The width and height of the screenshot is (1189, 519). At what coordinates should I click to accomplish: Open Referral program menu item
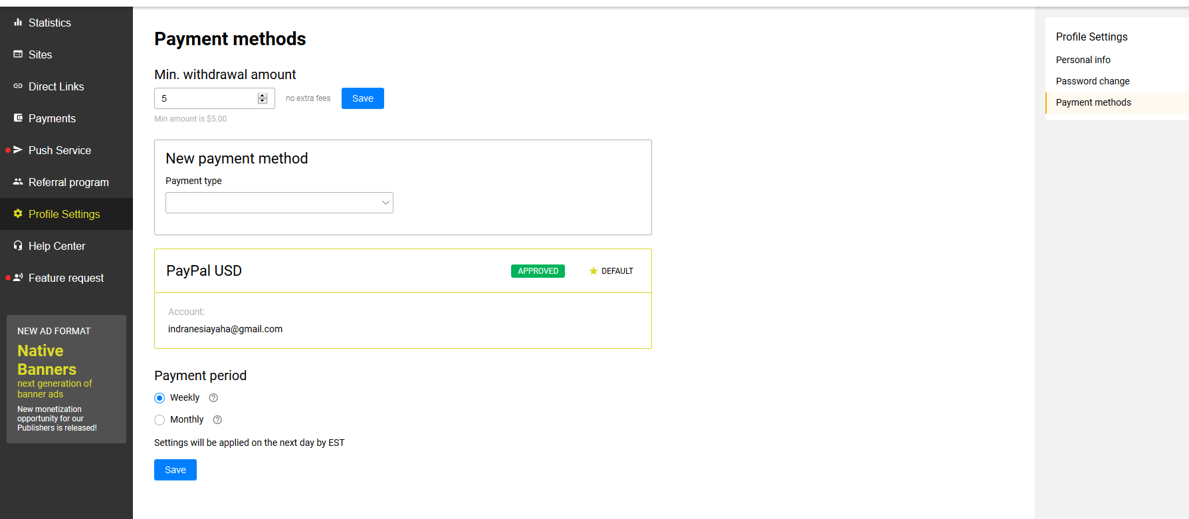pos(66,182)
